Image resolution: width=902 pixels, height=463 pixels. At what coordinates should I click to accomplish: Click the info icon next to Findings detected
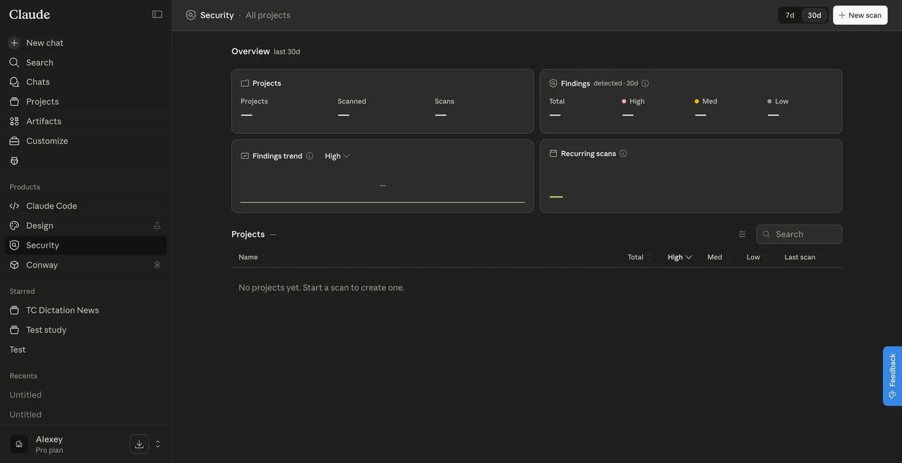point(645,83)
